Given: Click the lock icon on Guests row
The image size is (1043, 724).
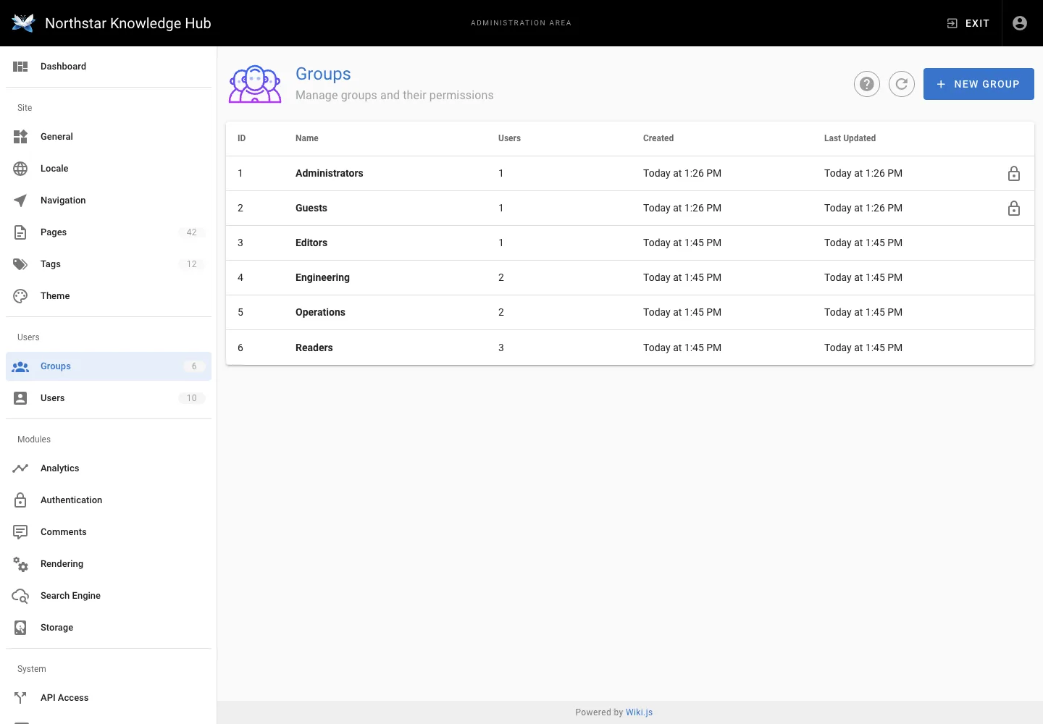Looking at the screenshot, I should point(1014,209).
